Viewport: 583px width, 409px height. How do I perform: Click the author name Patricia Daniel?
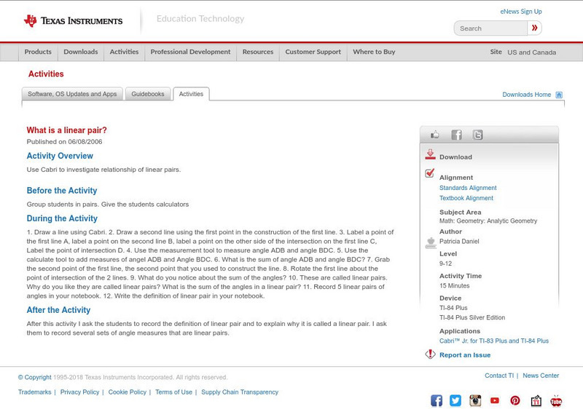point(459,241)
